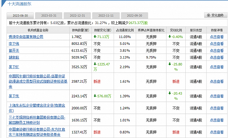228x138 pixels.
Task: Click the -0.40% change ratio cell
Action: click(176, 37)
